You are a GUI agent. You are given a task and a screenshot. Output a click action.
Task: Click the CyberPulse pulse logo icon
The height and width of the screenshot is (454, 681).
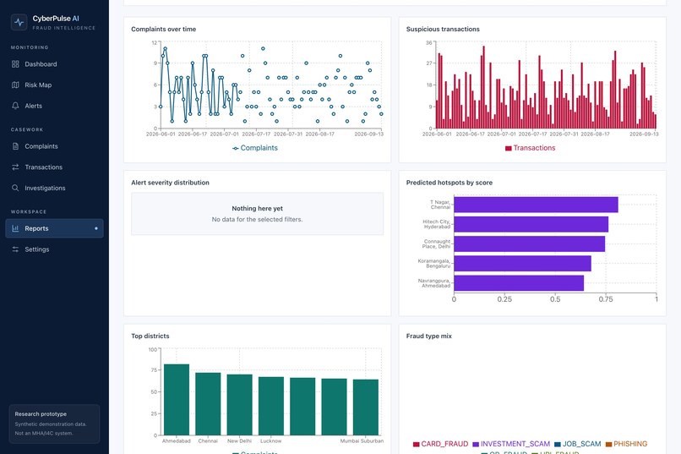(19, 22)
